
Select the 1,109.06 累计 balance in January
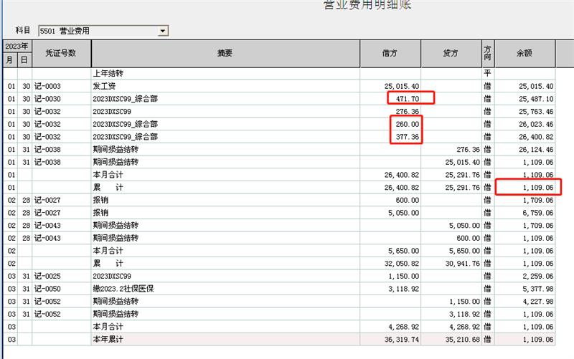point(530,187)
